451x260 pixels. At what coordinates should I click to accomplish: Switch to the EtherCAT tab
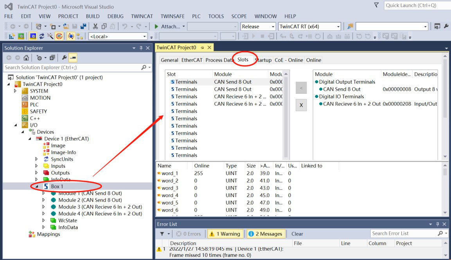[x=192, y=60]
